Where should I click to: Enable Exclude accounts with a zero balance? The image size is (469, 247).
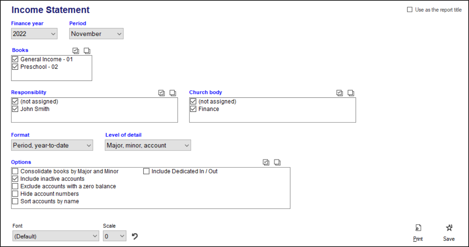click(15, 186)
